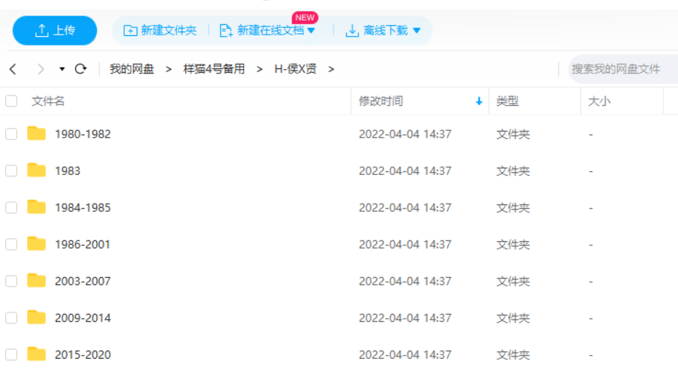
Task: Click the 2015-2020 folder icon
Action: 36,354
